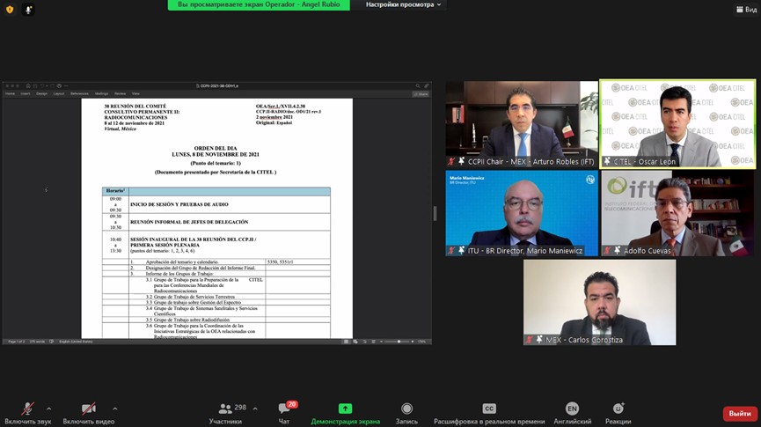Open References tab in shared Word window

click(x=79, y=93)
